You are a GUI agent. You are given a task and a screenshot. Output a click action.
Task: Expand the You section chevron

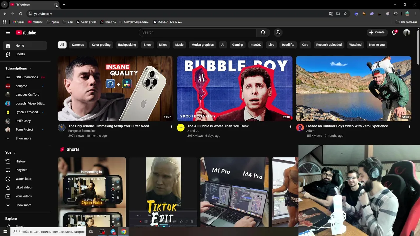pyautogui.click(x=14, y=153)
